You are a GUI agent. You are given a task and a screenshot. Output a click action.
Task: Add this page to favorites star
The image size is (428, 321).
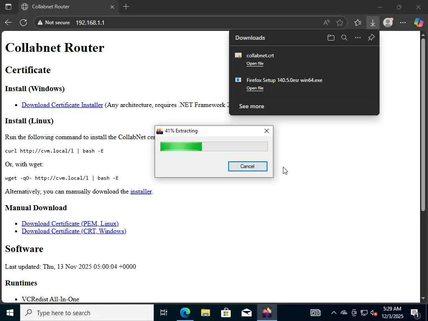[x=339, y=23]
